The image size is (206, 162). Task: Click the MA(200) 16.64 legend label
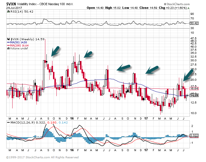[19, 46]
